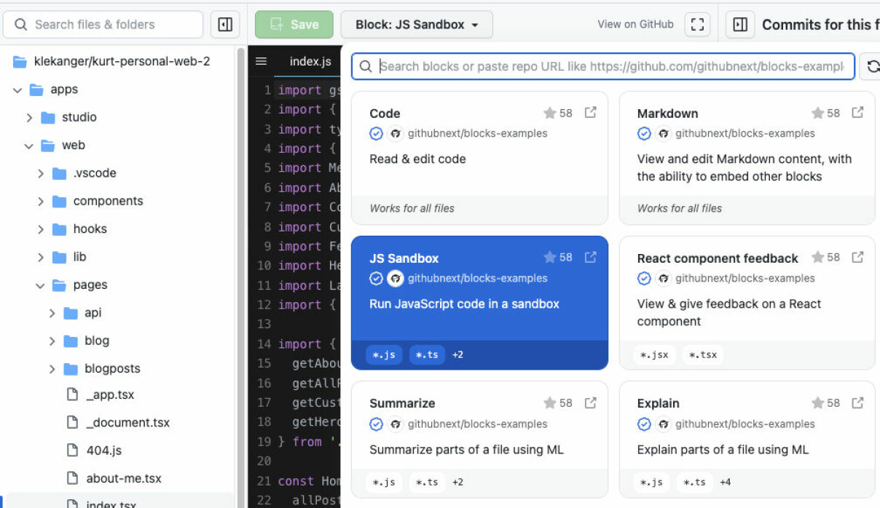
Task: Toggle the file sidebar collapse icon
Action: pyautogui.click(x=226, y=25)
